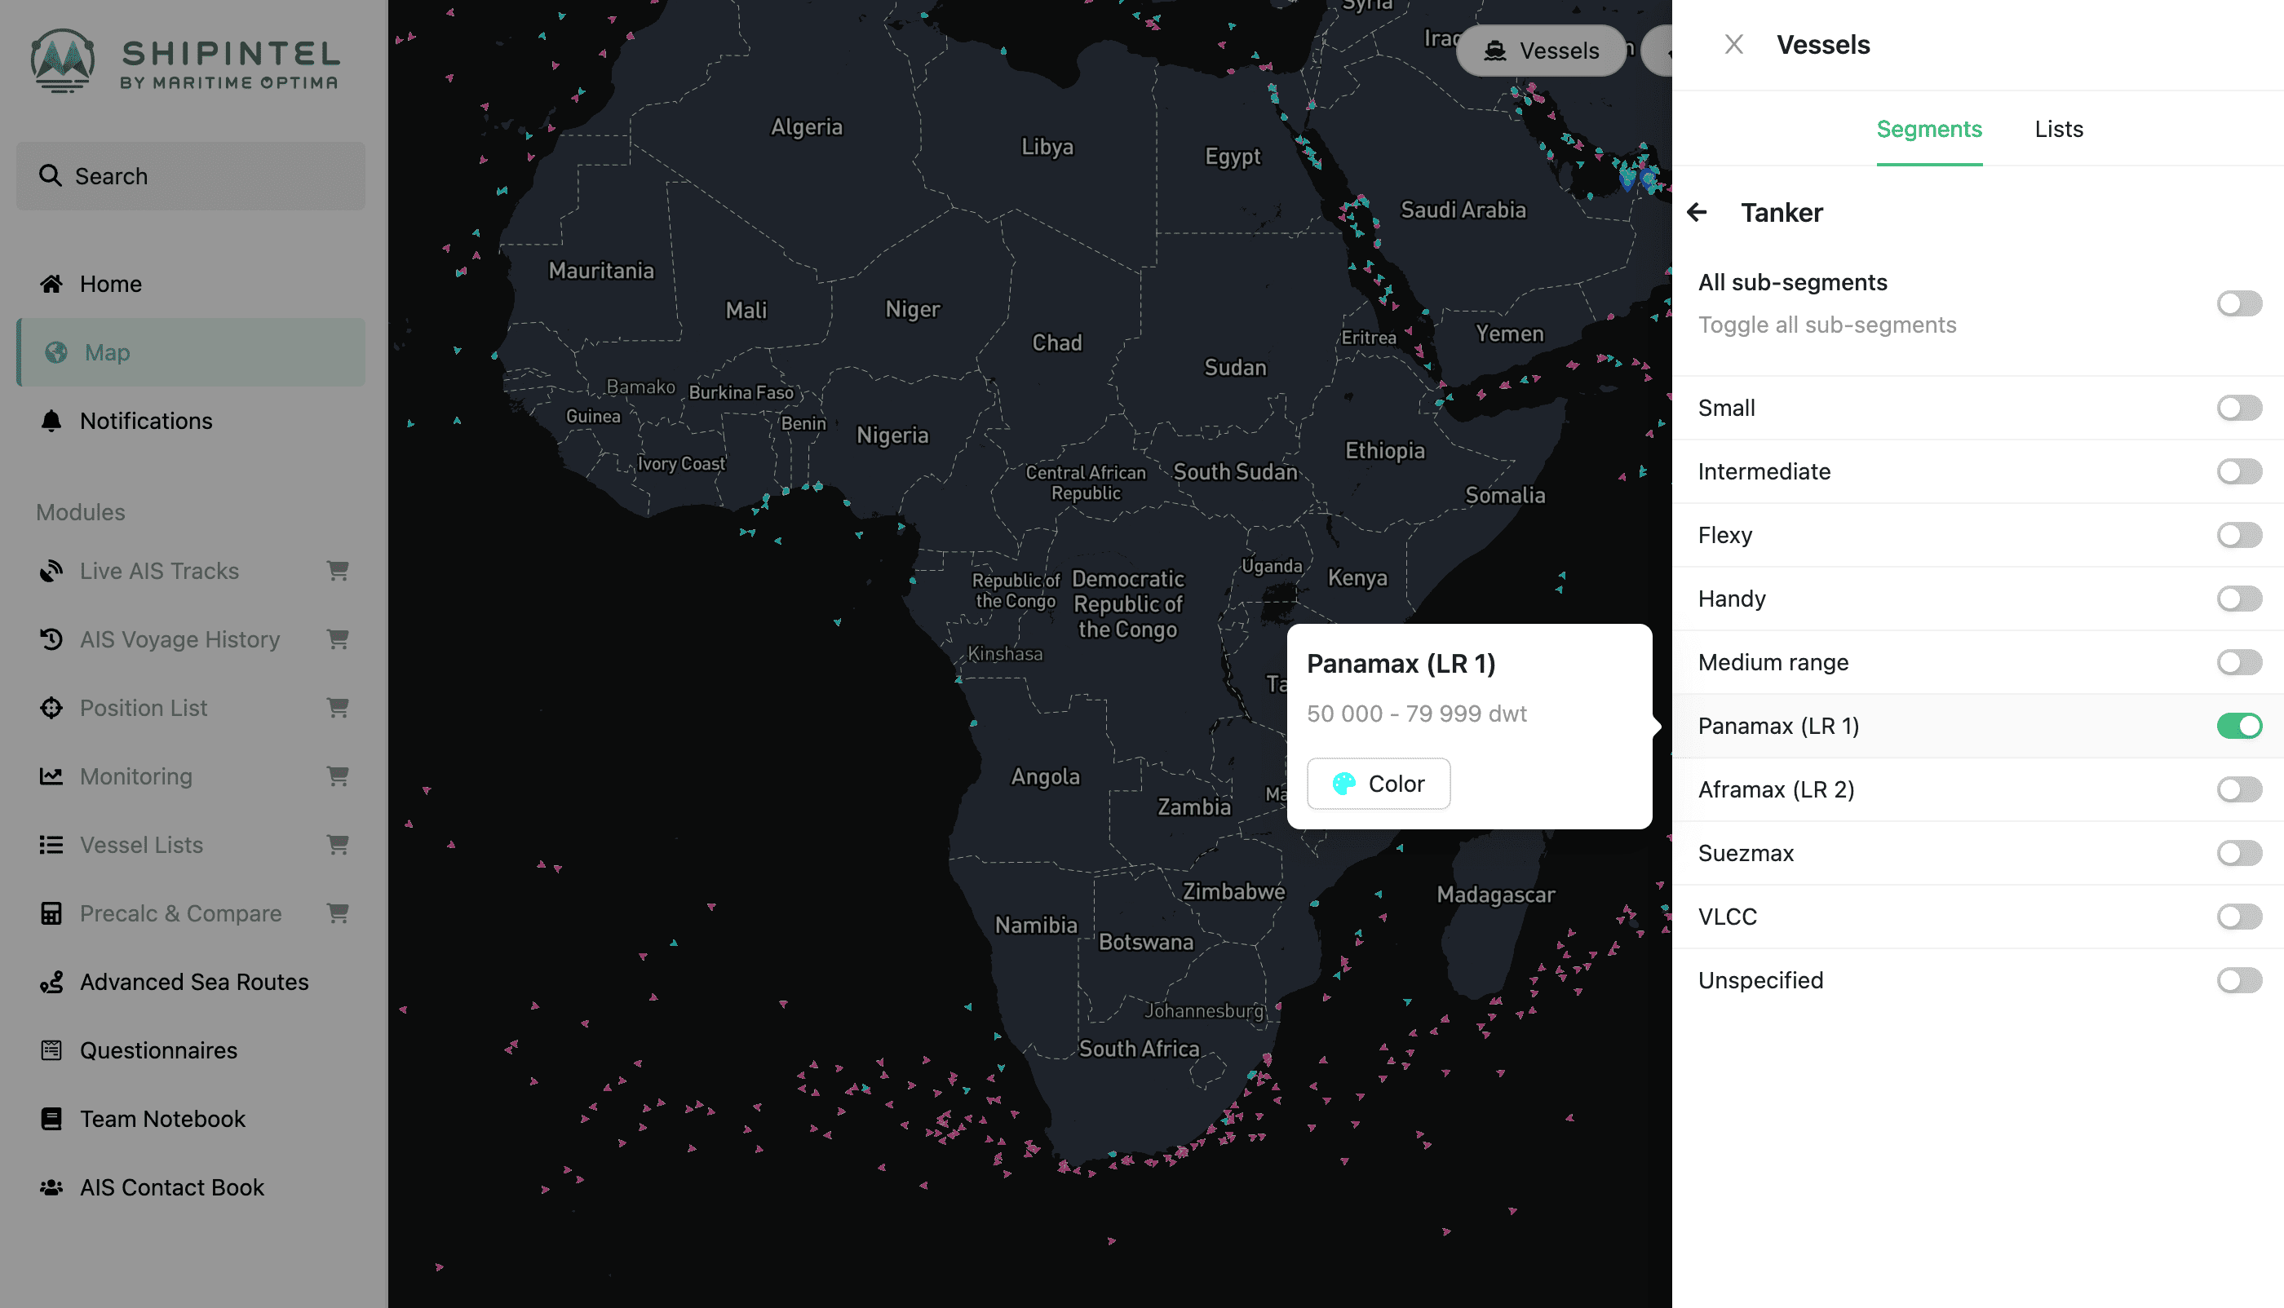The image size is (2284, 1308).
Task: Click the Advanced Sea Routes icon
Action: point(51,981)
